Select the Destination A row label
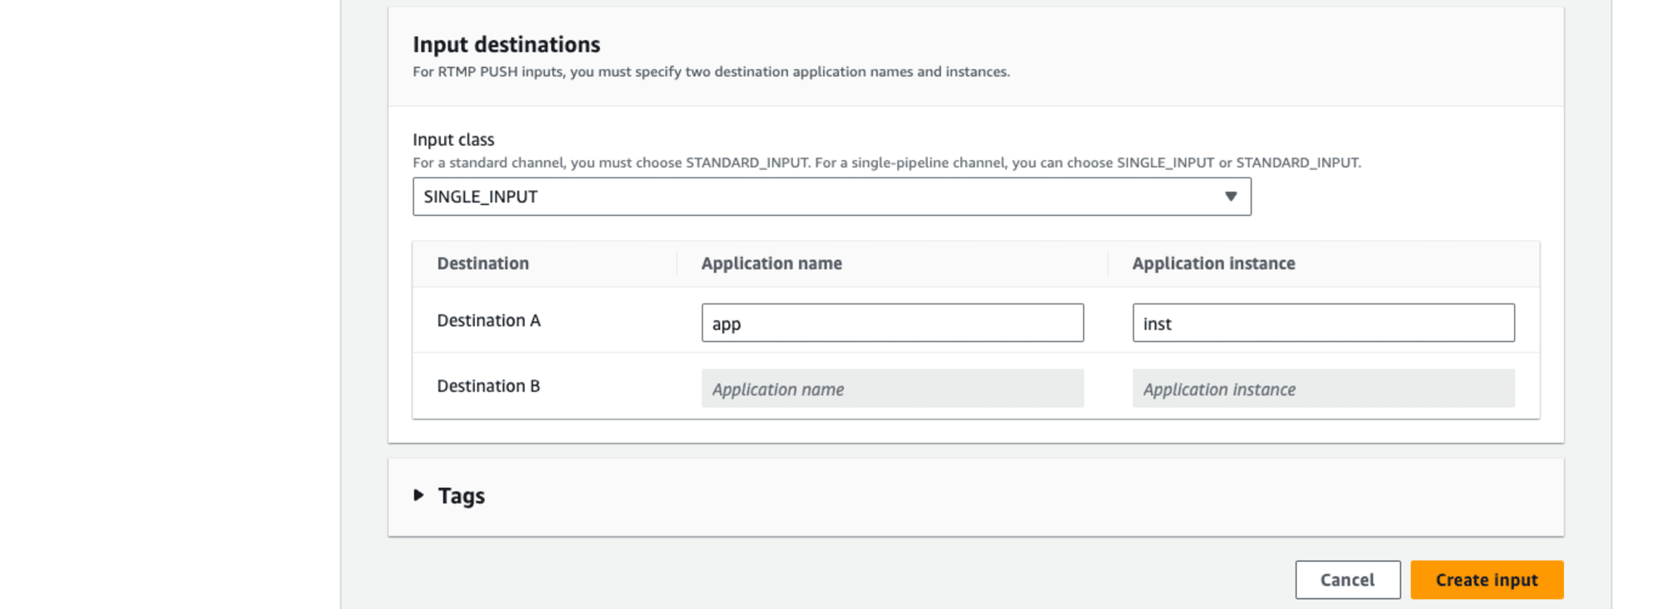The width and height of the screenshot is (1661, 609). (x=488, y=320)
